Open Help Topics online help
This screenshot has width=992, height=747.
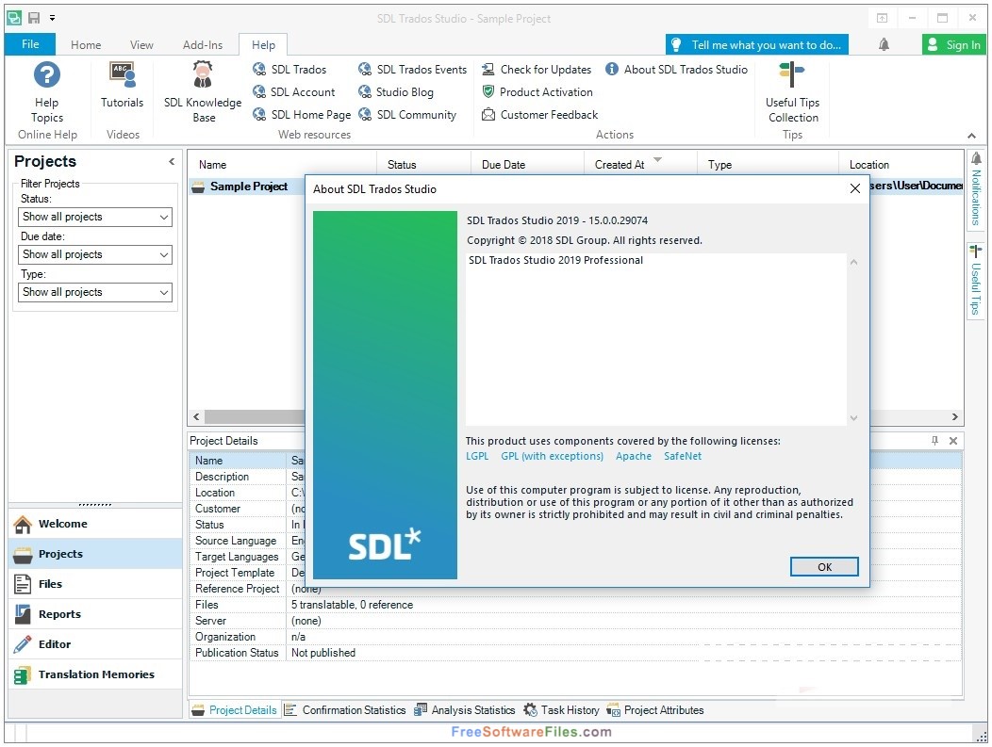[47, 91]
